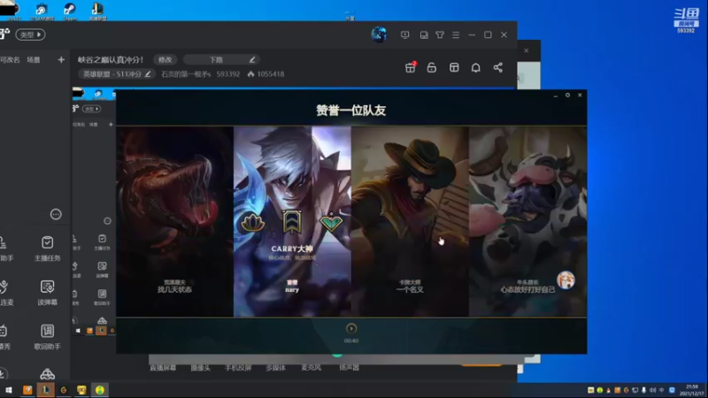708x398 pixels.
Task: Click room number 593392 text
Action: tap(228, 74)
